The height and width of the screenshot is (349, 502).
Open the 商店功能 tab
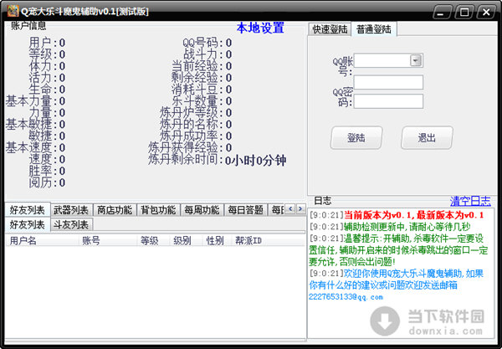[x=115, y=210]
